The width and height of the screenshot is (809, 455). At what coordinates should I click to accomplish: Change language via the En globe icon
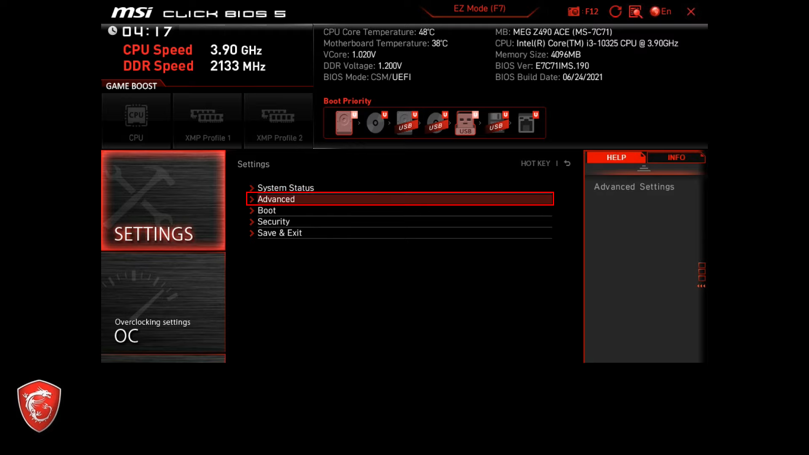[x=660, y=11]
